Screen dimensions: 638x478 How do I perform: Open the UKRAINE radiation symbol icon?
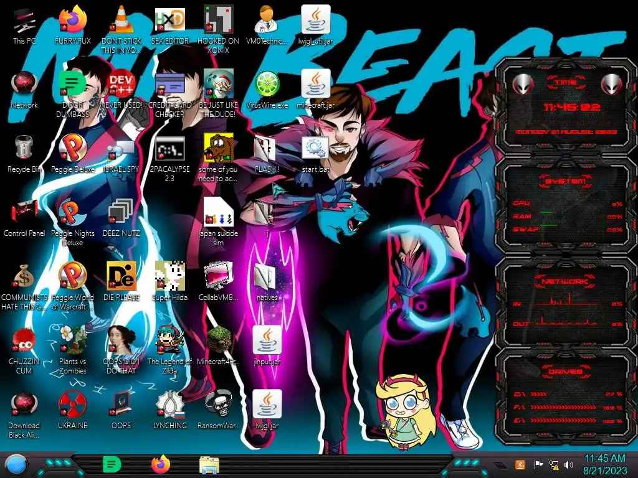pos(72,405)
